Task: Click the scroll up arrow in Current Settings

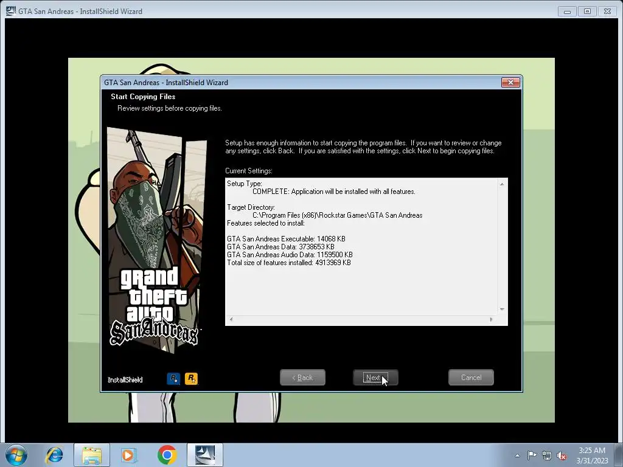Action: (502, 184)
